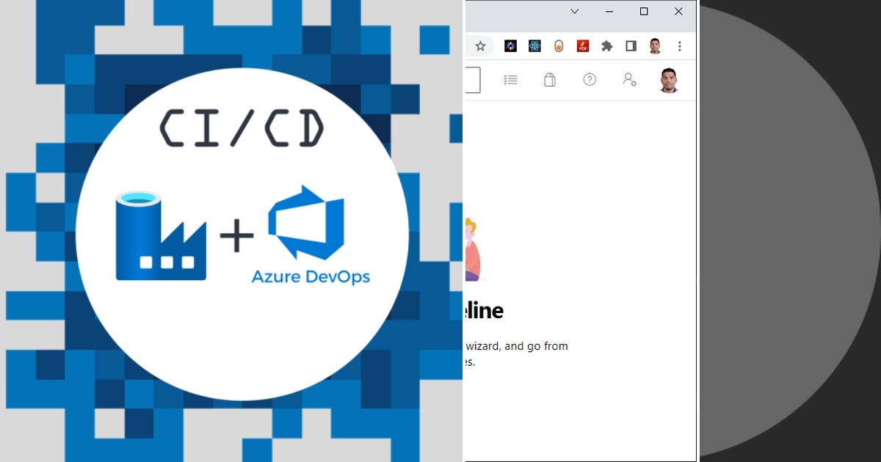Click the pipeline heading text
The image size is (881, 462).
481,310
